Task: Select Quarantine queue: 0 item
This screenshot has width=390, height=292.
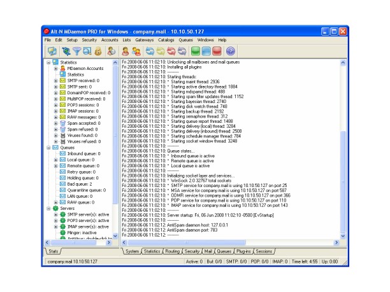Action: click(87, 190)
